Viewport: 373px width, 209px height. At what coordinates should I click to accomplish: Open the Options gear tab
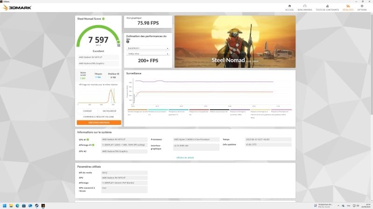362,7
